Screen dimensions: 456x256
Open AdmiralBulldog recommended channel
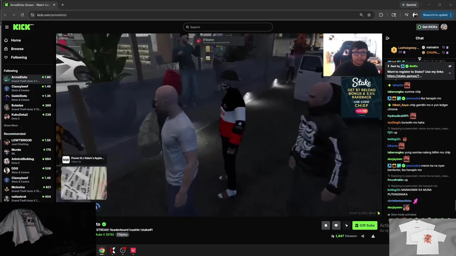pos(28,161)
